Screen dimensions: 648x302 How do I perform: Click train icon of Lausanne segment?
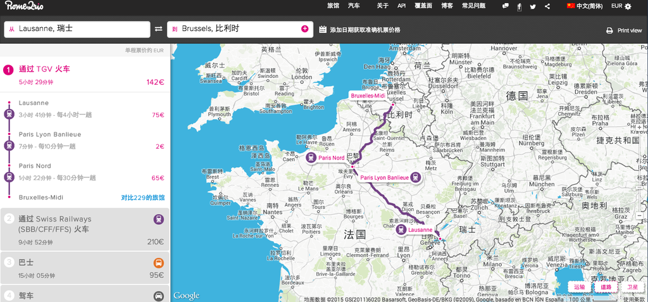(x=9, y=114)
